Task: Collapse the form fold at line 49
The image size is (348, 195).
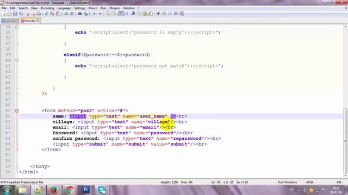Action: click(17, 110)
